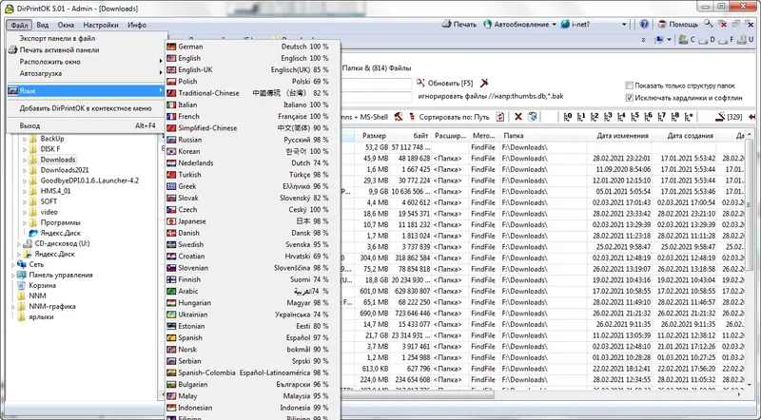Expand the Сеть tree node
This screenshot has height=420, width=761.
(x=13, y=265)
